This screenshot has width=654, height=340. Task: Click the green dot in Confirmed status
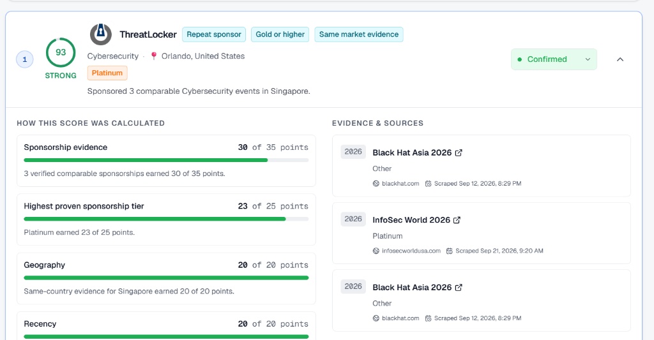519,59
